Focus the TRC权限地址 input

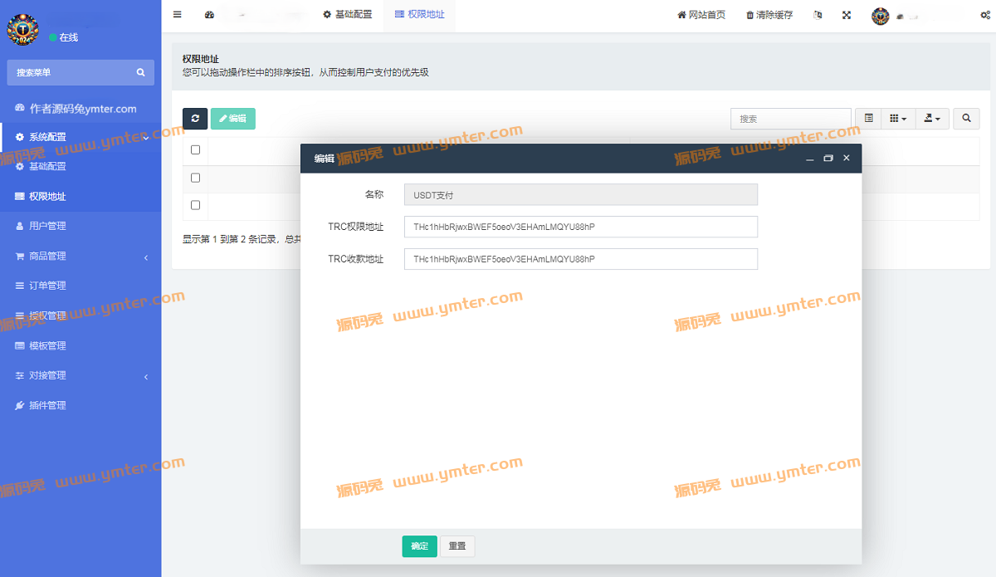point(581,227)
